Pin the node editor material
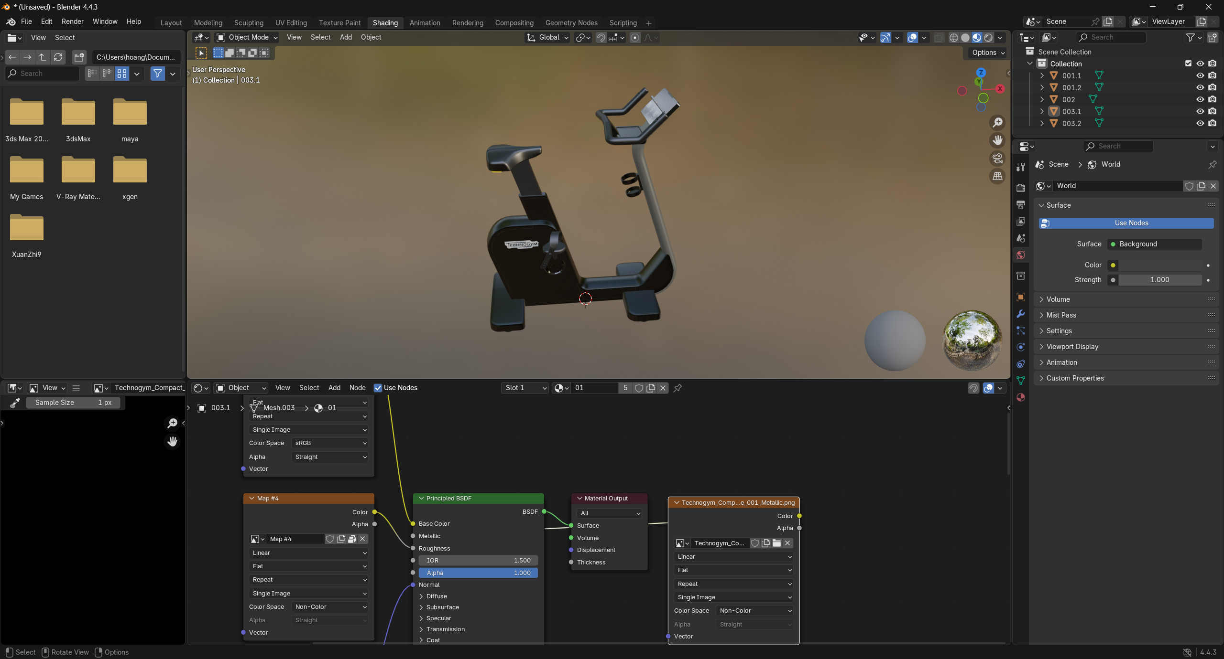Viewport: 1224px width, 659px height. [678, 388]
